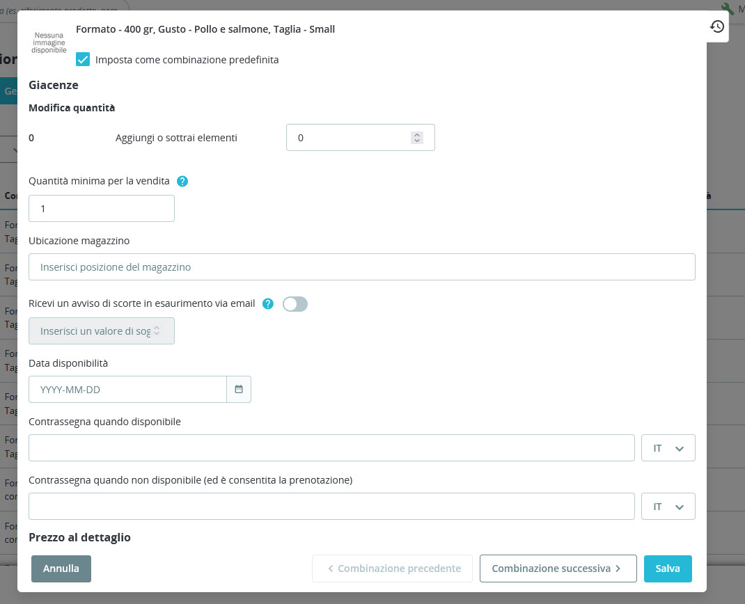The height and width of the screenshot is (604, 745).
Task: Open IT language dropdown for Contrassegna quando disponibile
Action: (x=668, y=447)
